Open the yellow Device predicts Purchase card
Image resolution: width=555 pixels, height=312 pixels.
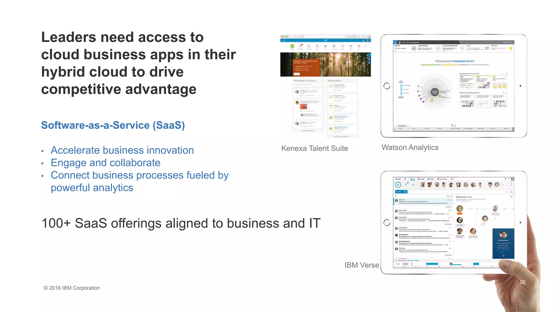pos(500,82)
